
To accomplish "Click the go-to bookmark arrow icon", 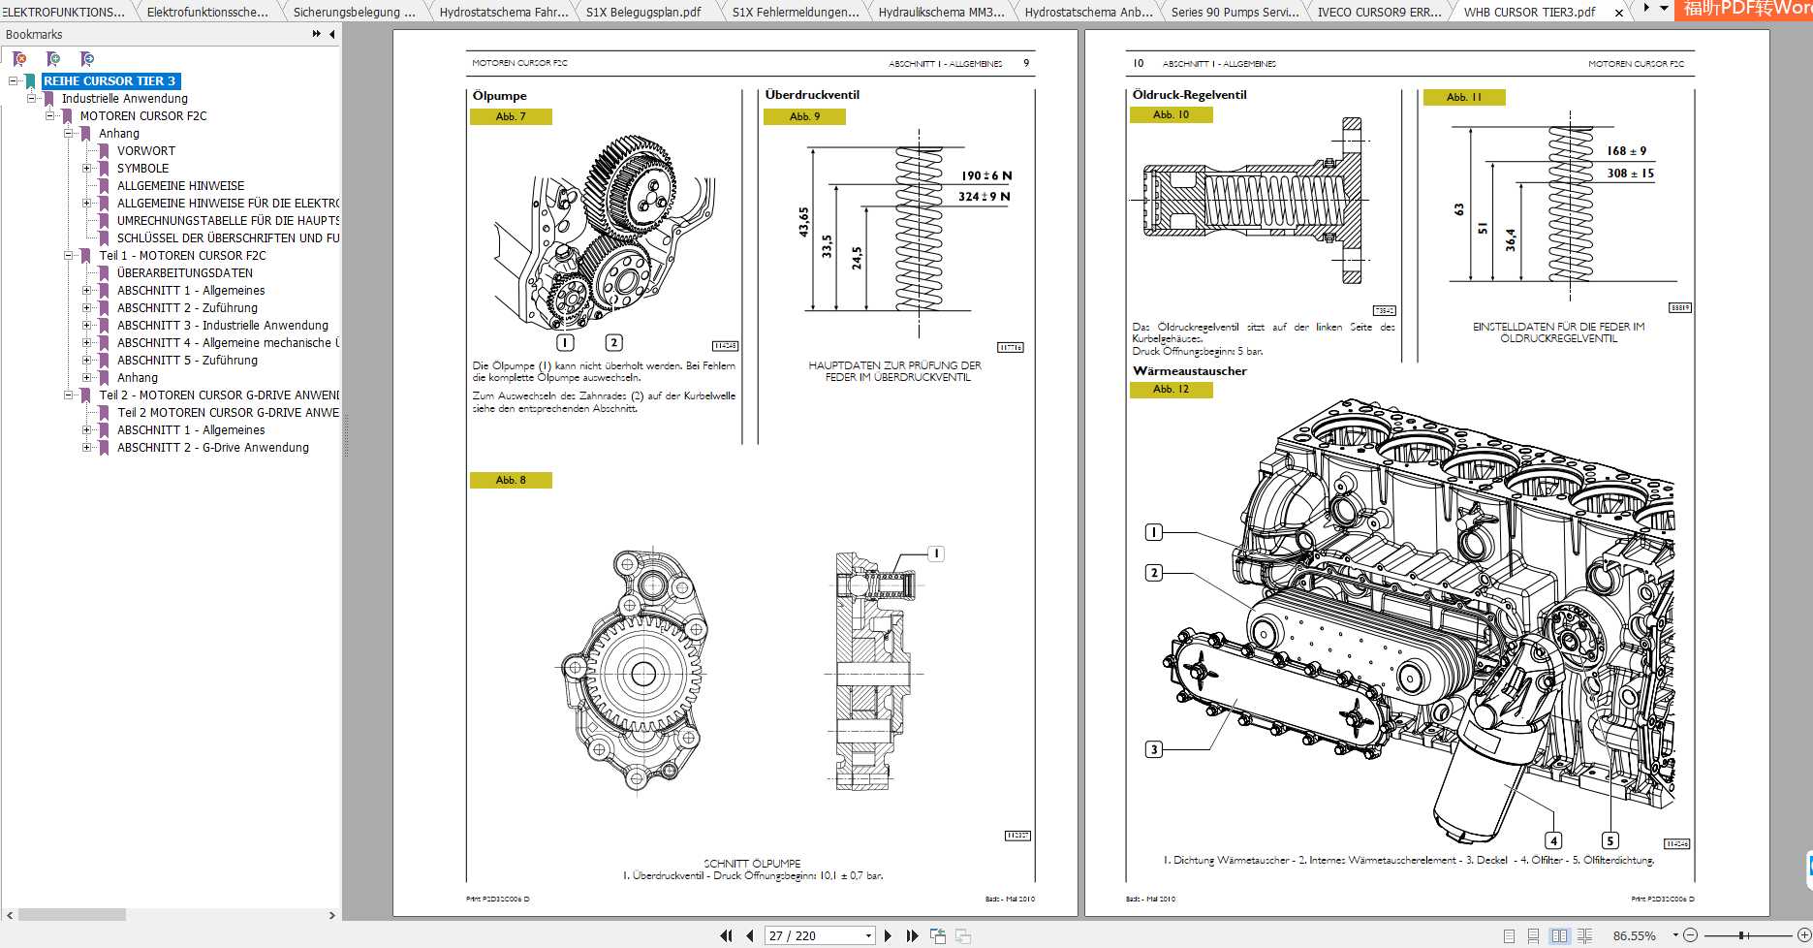I will (x=87, y=59).
